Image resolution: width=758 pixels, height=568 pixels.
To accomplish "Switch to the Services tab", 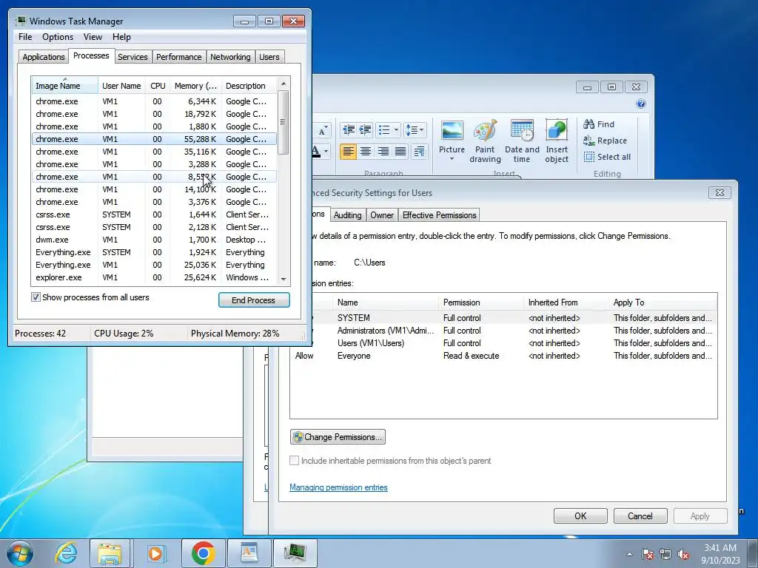I will pos(133,56).
